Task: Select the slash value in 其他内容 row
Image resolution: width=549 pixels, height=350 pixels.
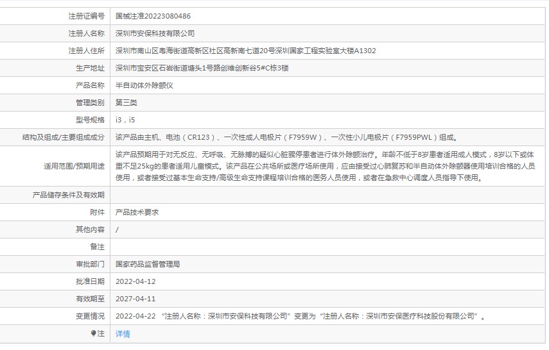Action: (117, 229)
